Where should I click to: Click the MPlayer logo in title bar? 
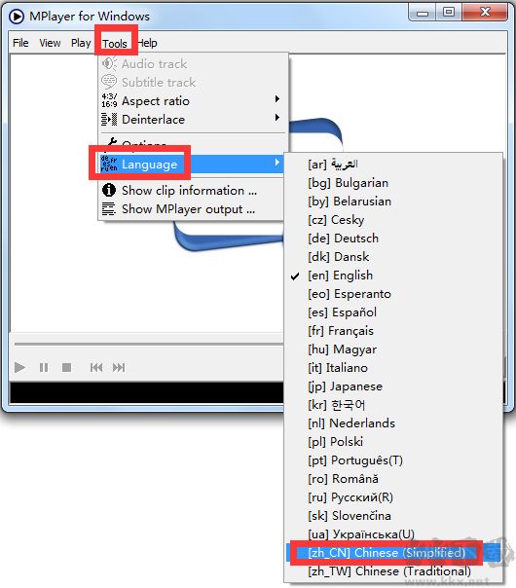pyautogui.click(x=17, y=17)
